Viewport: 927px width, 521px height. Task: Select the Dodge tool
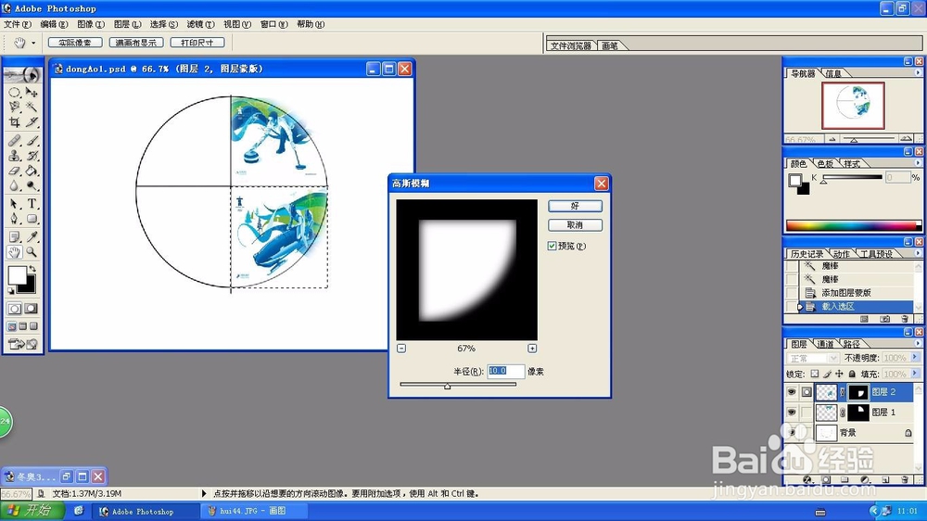32,185
